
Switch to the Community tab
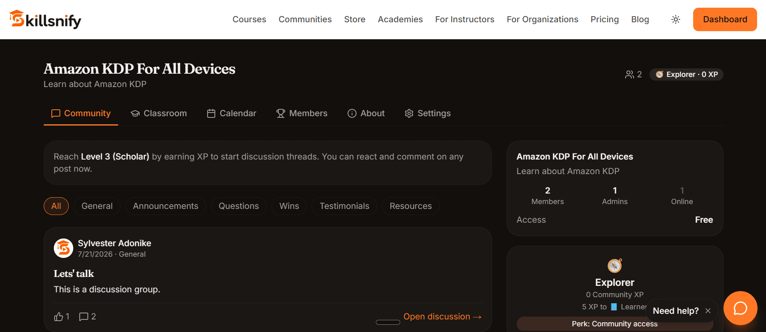pyautogui.click(x=81, y=113)
